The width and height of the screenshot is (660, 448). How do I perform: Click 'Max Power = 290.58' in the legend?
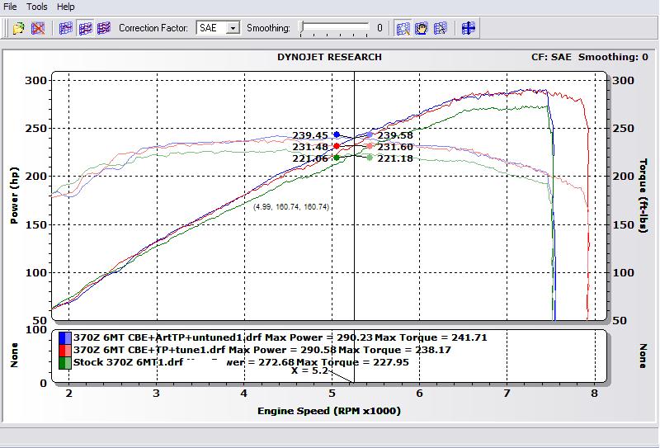282,351
